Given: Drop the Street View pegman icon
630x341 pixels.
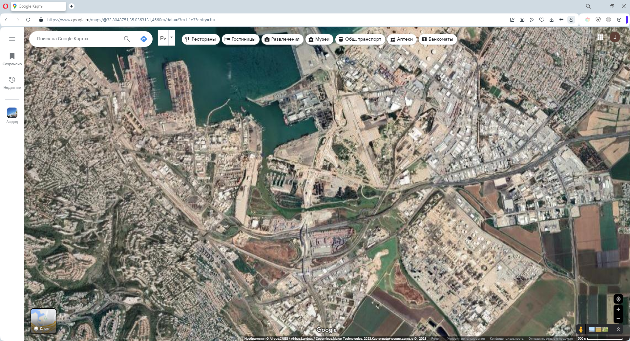Looking at the screenshot, I should [x=581, y=330].
